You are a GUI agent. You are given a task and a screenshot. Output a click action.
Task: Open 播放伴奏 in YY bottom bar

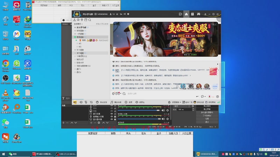116,102
